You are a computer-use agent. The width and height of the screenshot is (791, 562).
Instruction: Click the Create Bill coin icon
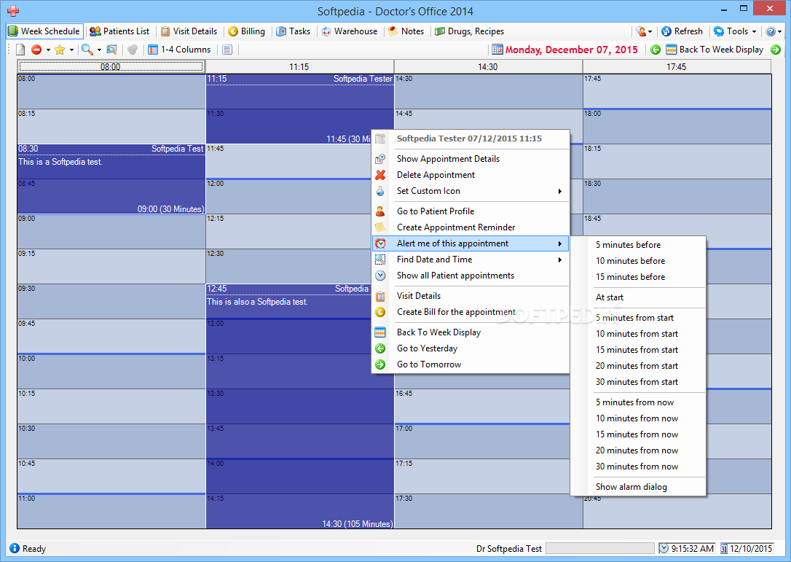coord(380,312)
